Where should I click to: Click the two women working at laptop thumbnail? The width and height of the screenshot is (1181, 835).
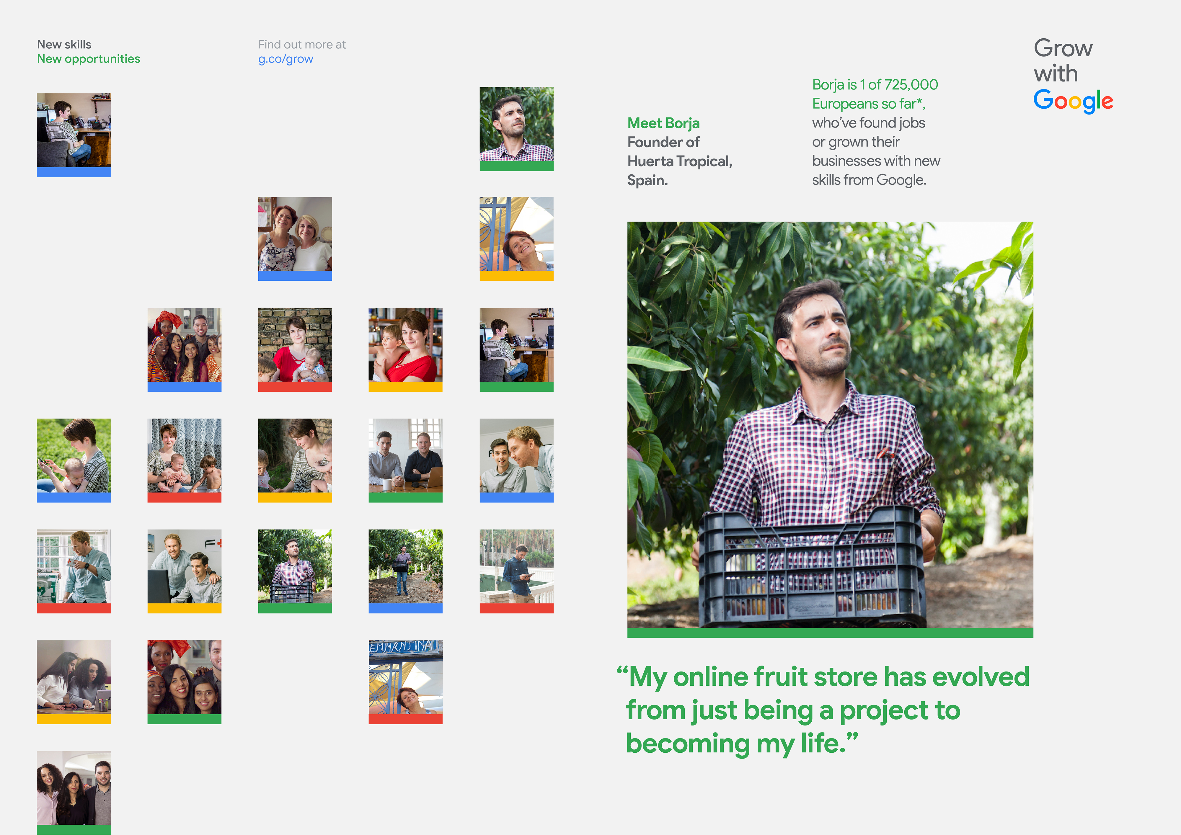[x=74, y=677]
